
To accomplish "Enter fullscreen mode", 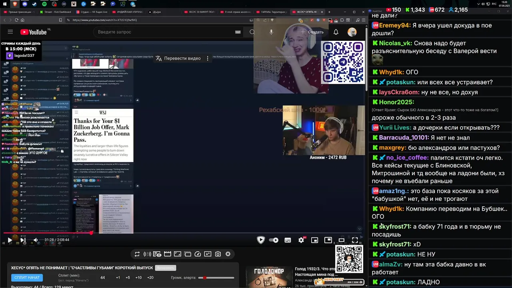I will coord(355,240).
